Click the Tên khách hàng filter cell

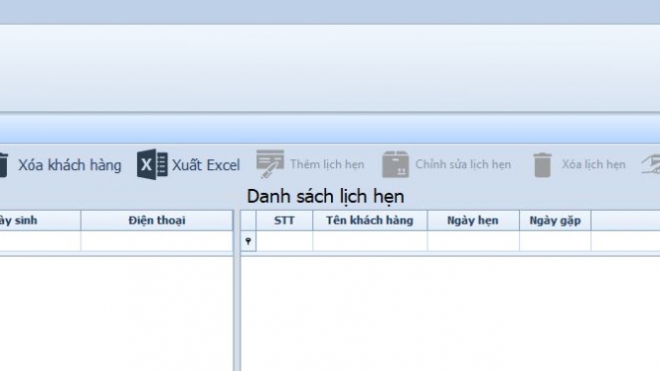tap(369, 241)
